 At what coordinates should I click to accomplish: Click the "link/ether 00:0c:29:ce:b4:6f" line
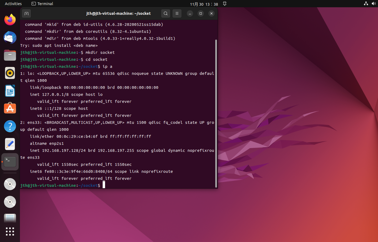[91, 136]
